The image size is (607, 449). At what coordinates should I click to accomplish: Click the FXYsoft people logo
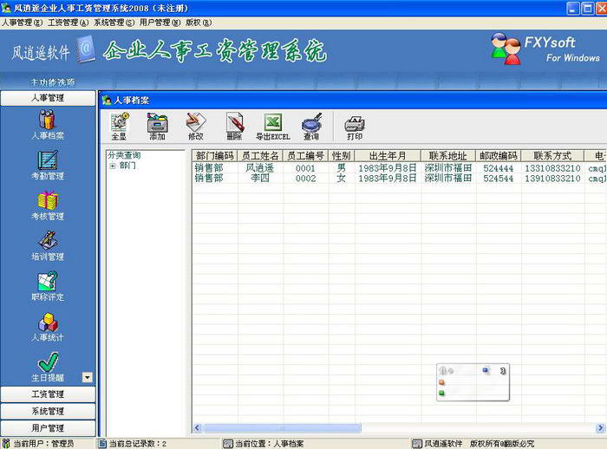(506, 49)
